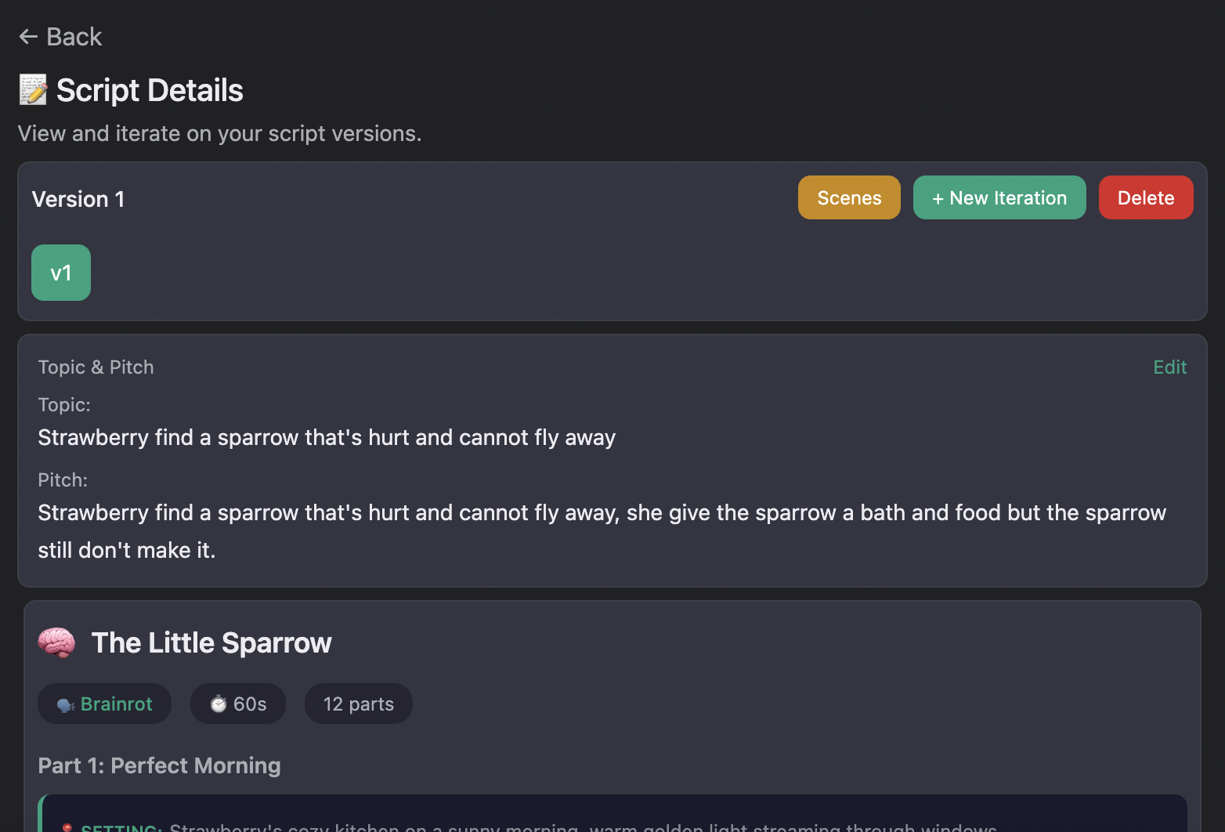This screenshot has width=1225, height=832.
Task: Click the memo icon beside Script Details
Action: tap(33, 90)
